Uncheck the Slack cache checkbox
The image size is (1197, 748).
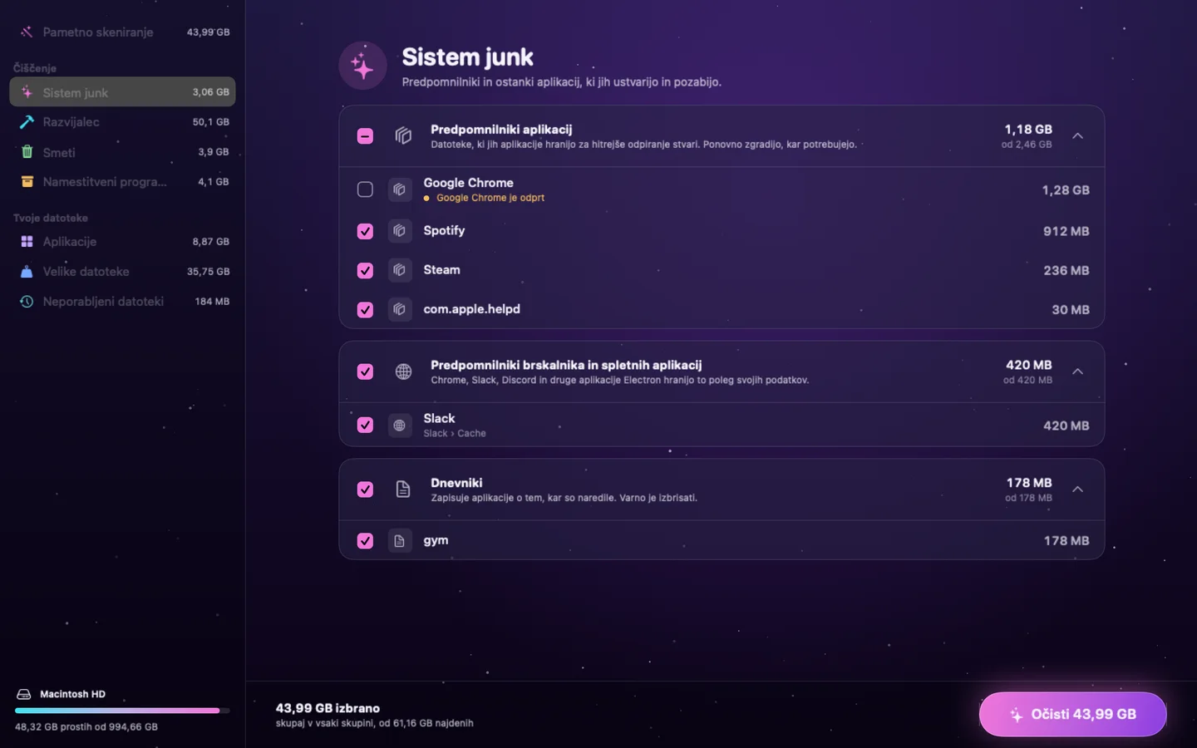(365, 426)
